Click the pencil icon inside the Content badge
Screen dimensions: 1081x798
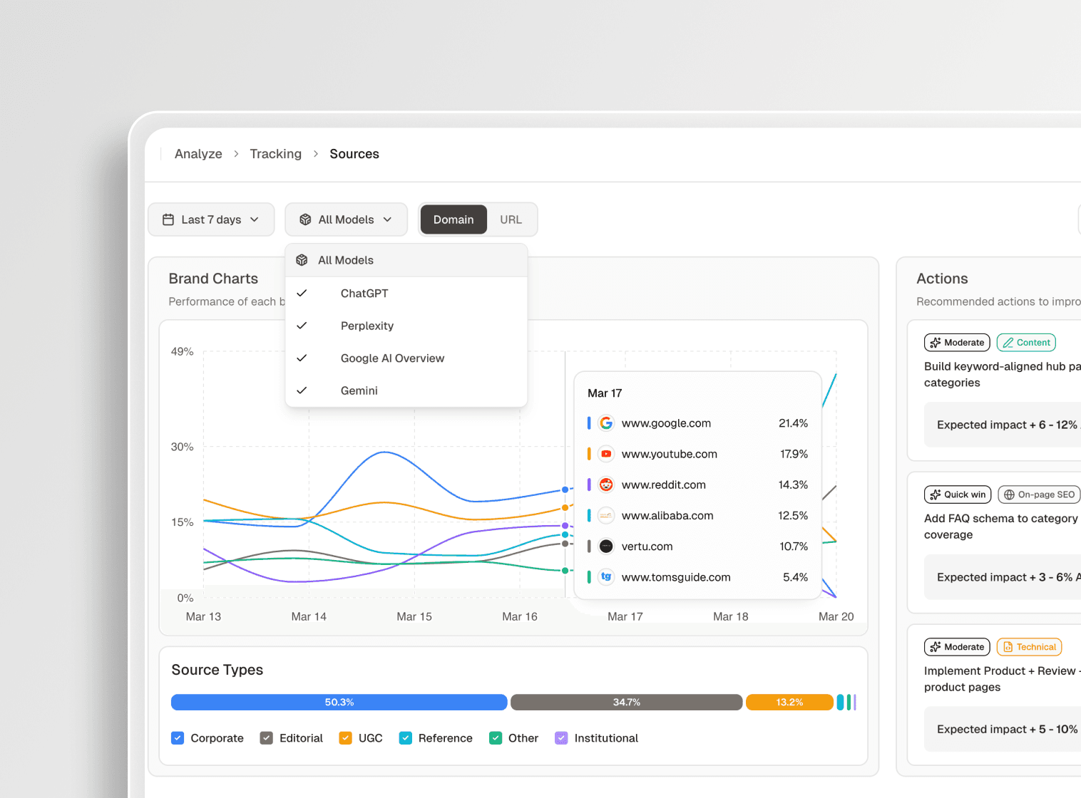pyautogui.click(x=1007, y=342)
